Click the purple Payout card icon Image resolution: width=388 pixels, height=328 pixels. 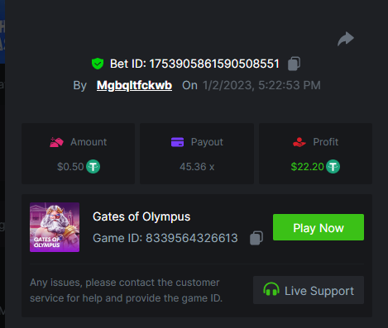[177, 142]
